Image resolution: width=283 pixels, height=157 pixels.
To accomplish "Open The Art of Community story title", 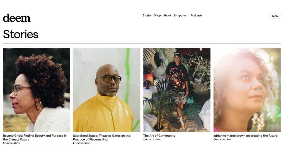I will (159, 136).
